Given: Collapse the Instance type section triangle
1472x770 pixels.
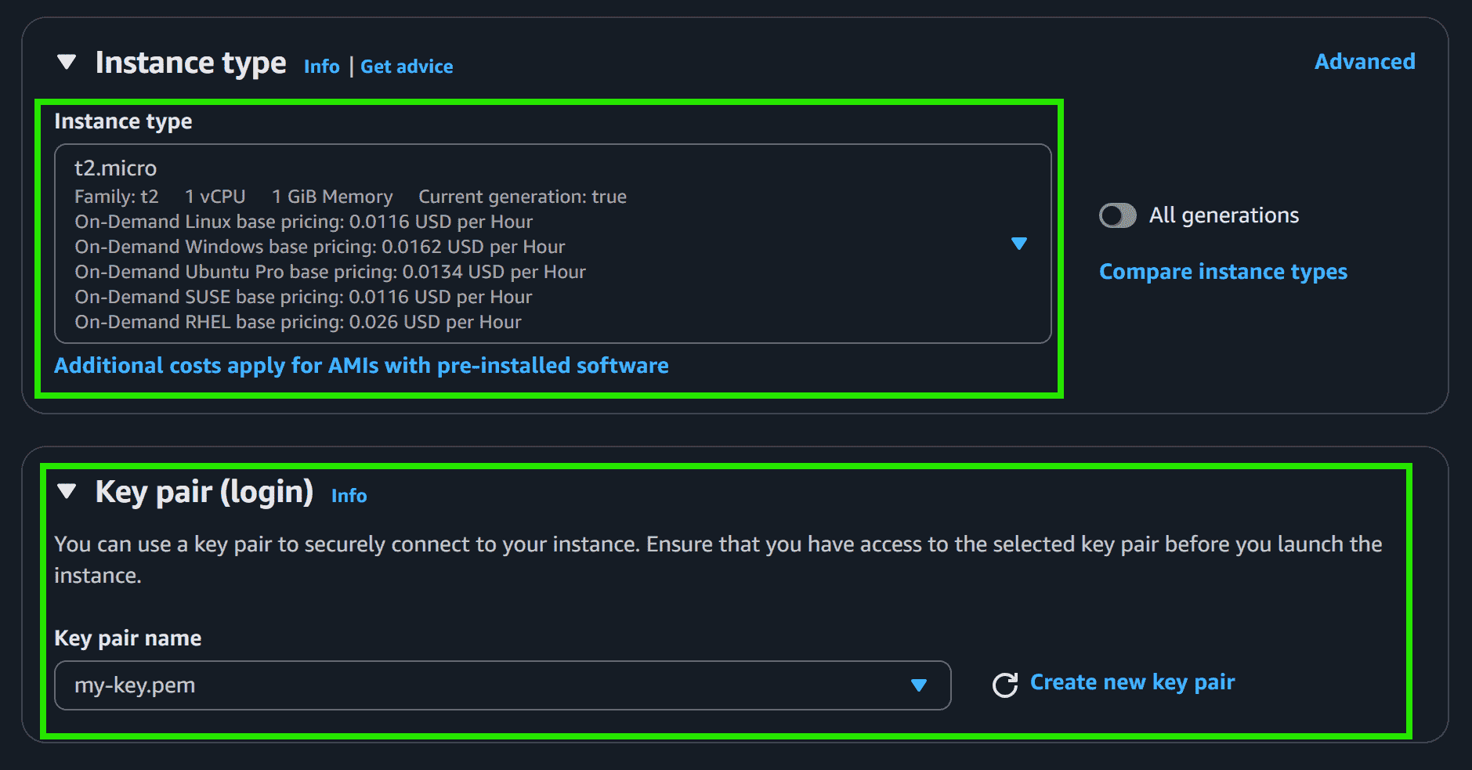Looking at the screenshot, I should click(67, 62).
